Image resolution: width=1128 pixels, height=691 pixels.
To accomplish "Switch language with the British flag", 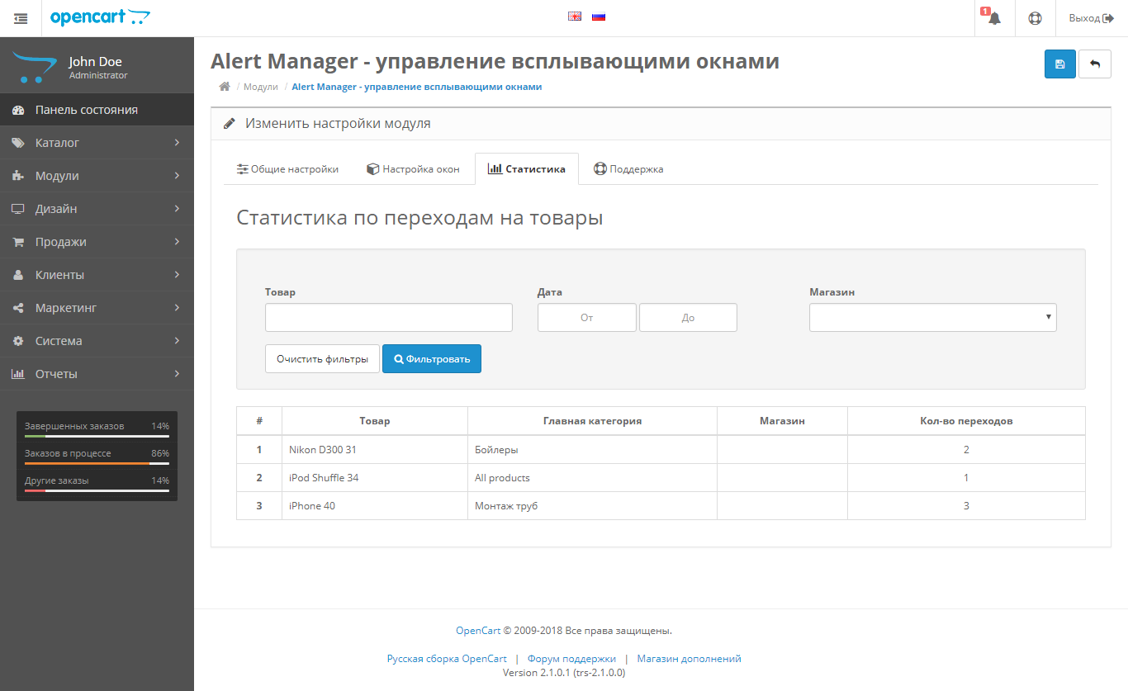I will click(x=575, y=17).
